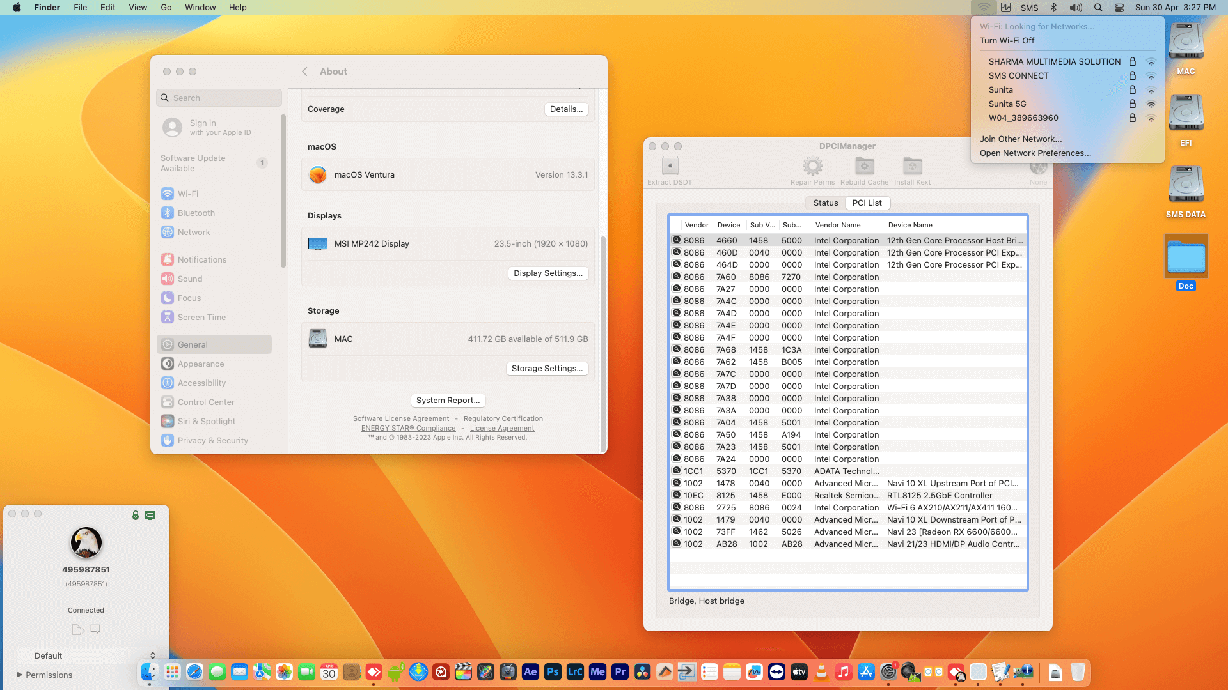
Task: Click Software Update Available item
Action: (214, 163)
